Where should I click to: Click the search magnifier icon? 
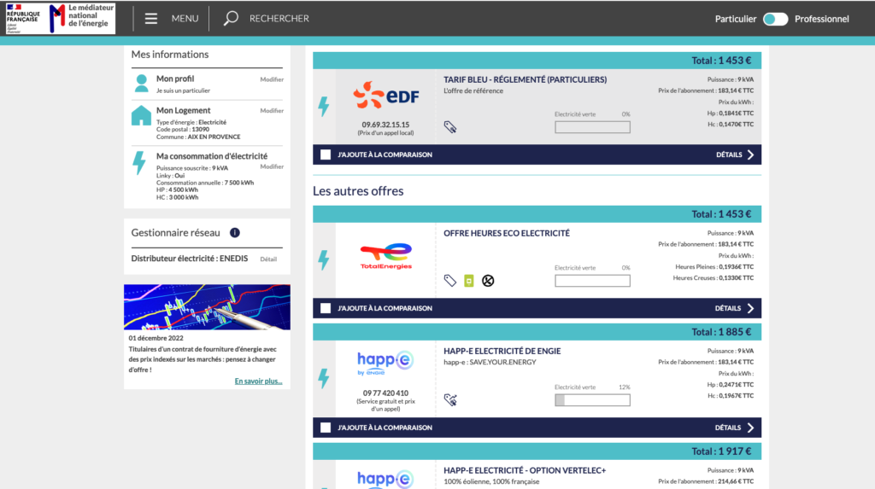[x=231, y=19]
